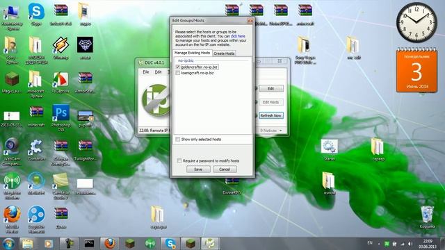Screen dimensions: 445x250
Task: Open the minecraft RAR archive on desktop
Action: point(36,116)
